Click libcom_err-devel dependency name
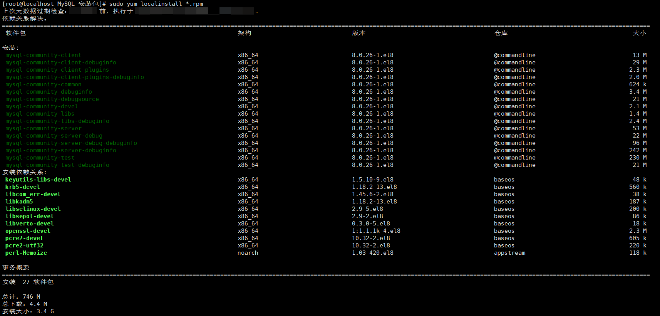660x316 pixels. (33, 194)
